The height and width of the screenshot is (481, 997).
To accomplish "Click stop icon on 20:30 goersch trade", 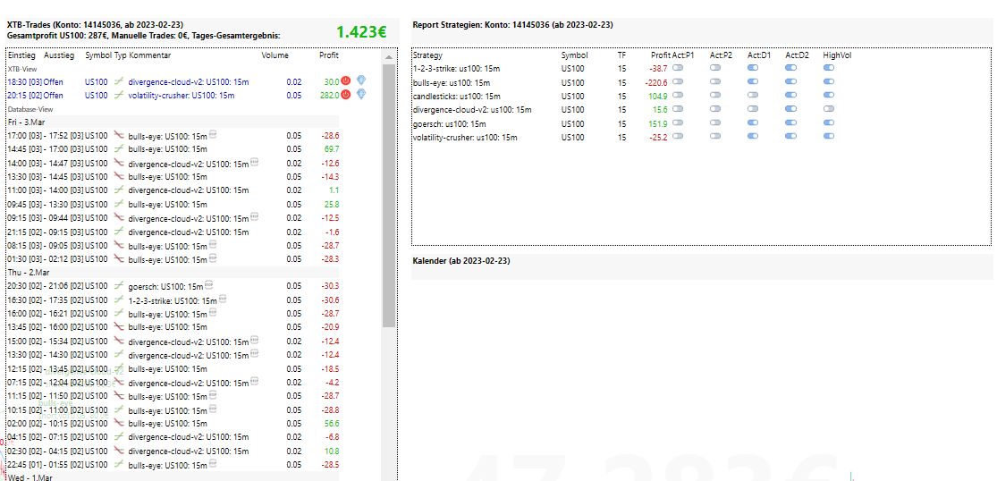I will click(208, 284).
